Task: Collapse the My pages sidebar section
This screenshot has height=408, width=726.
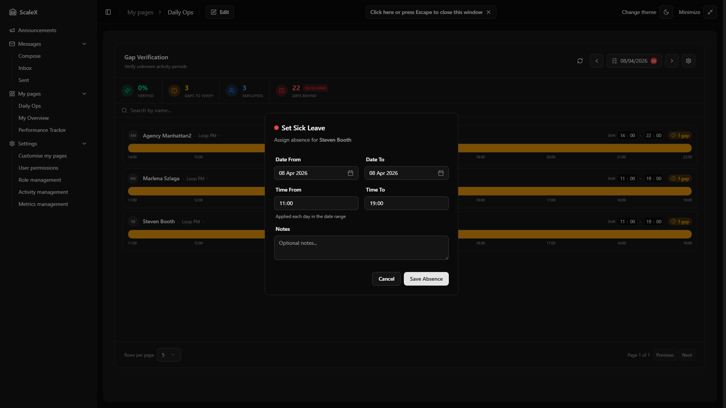Action: click(84, 94)
